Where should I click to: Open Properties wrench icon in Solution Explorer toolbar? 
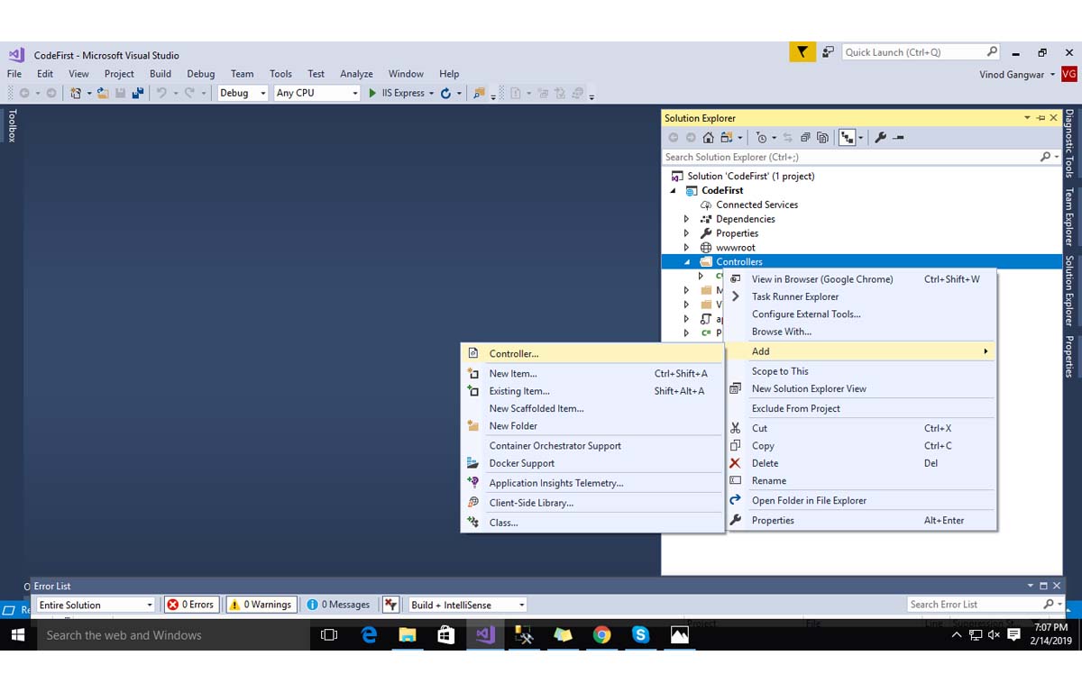point(881,138)
